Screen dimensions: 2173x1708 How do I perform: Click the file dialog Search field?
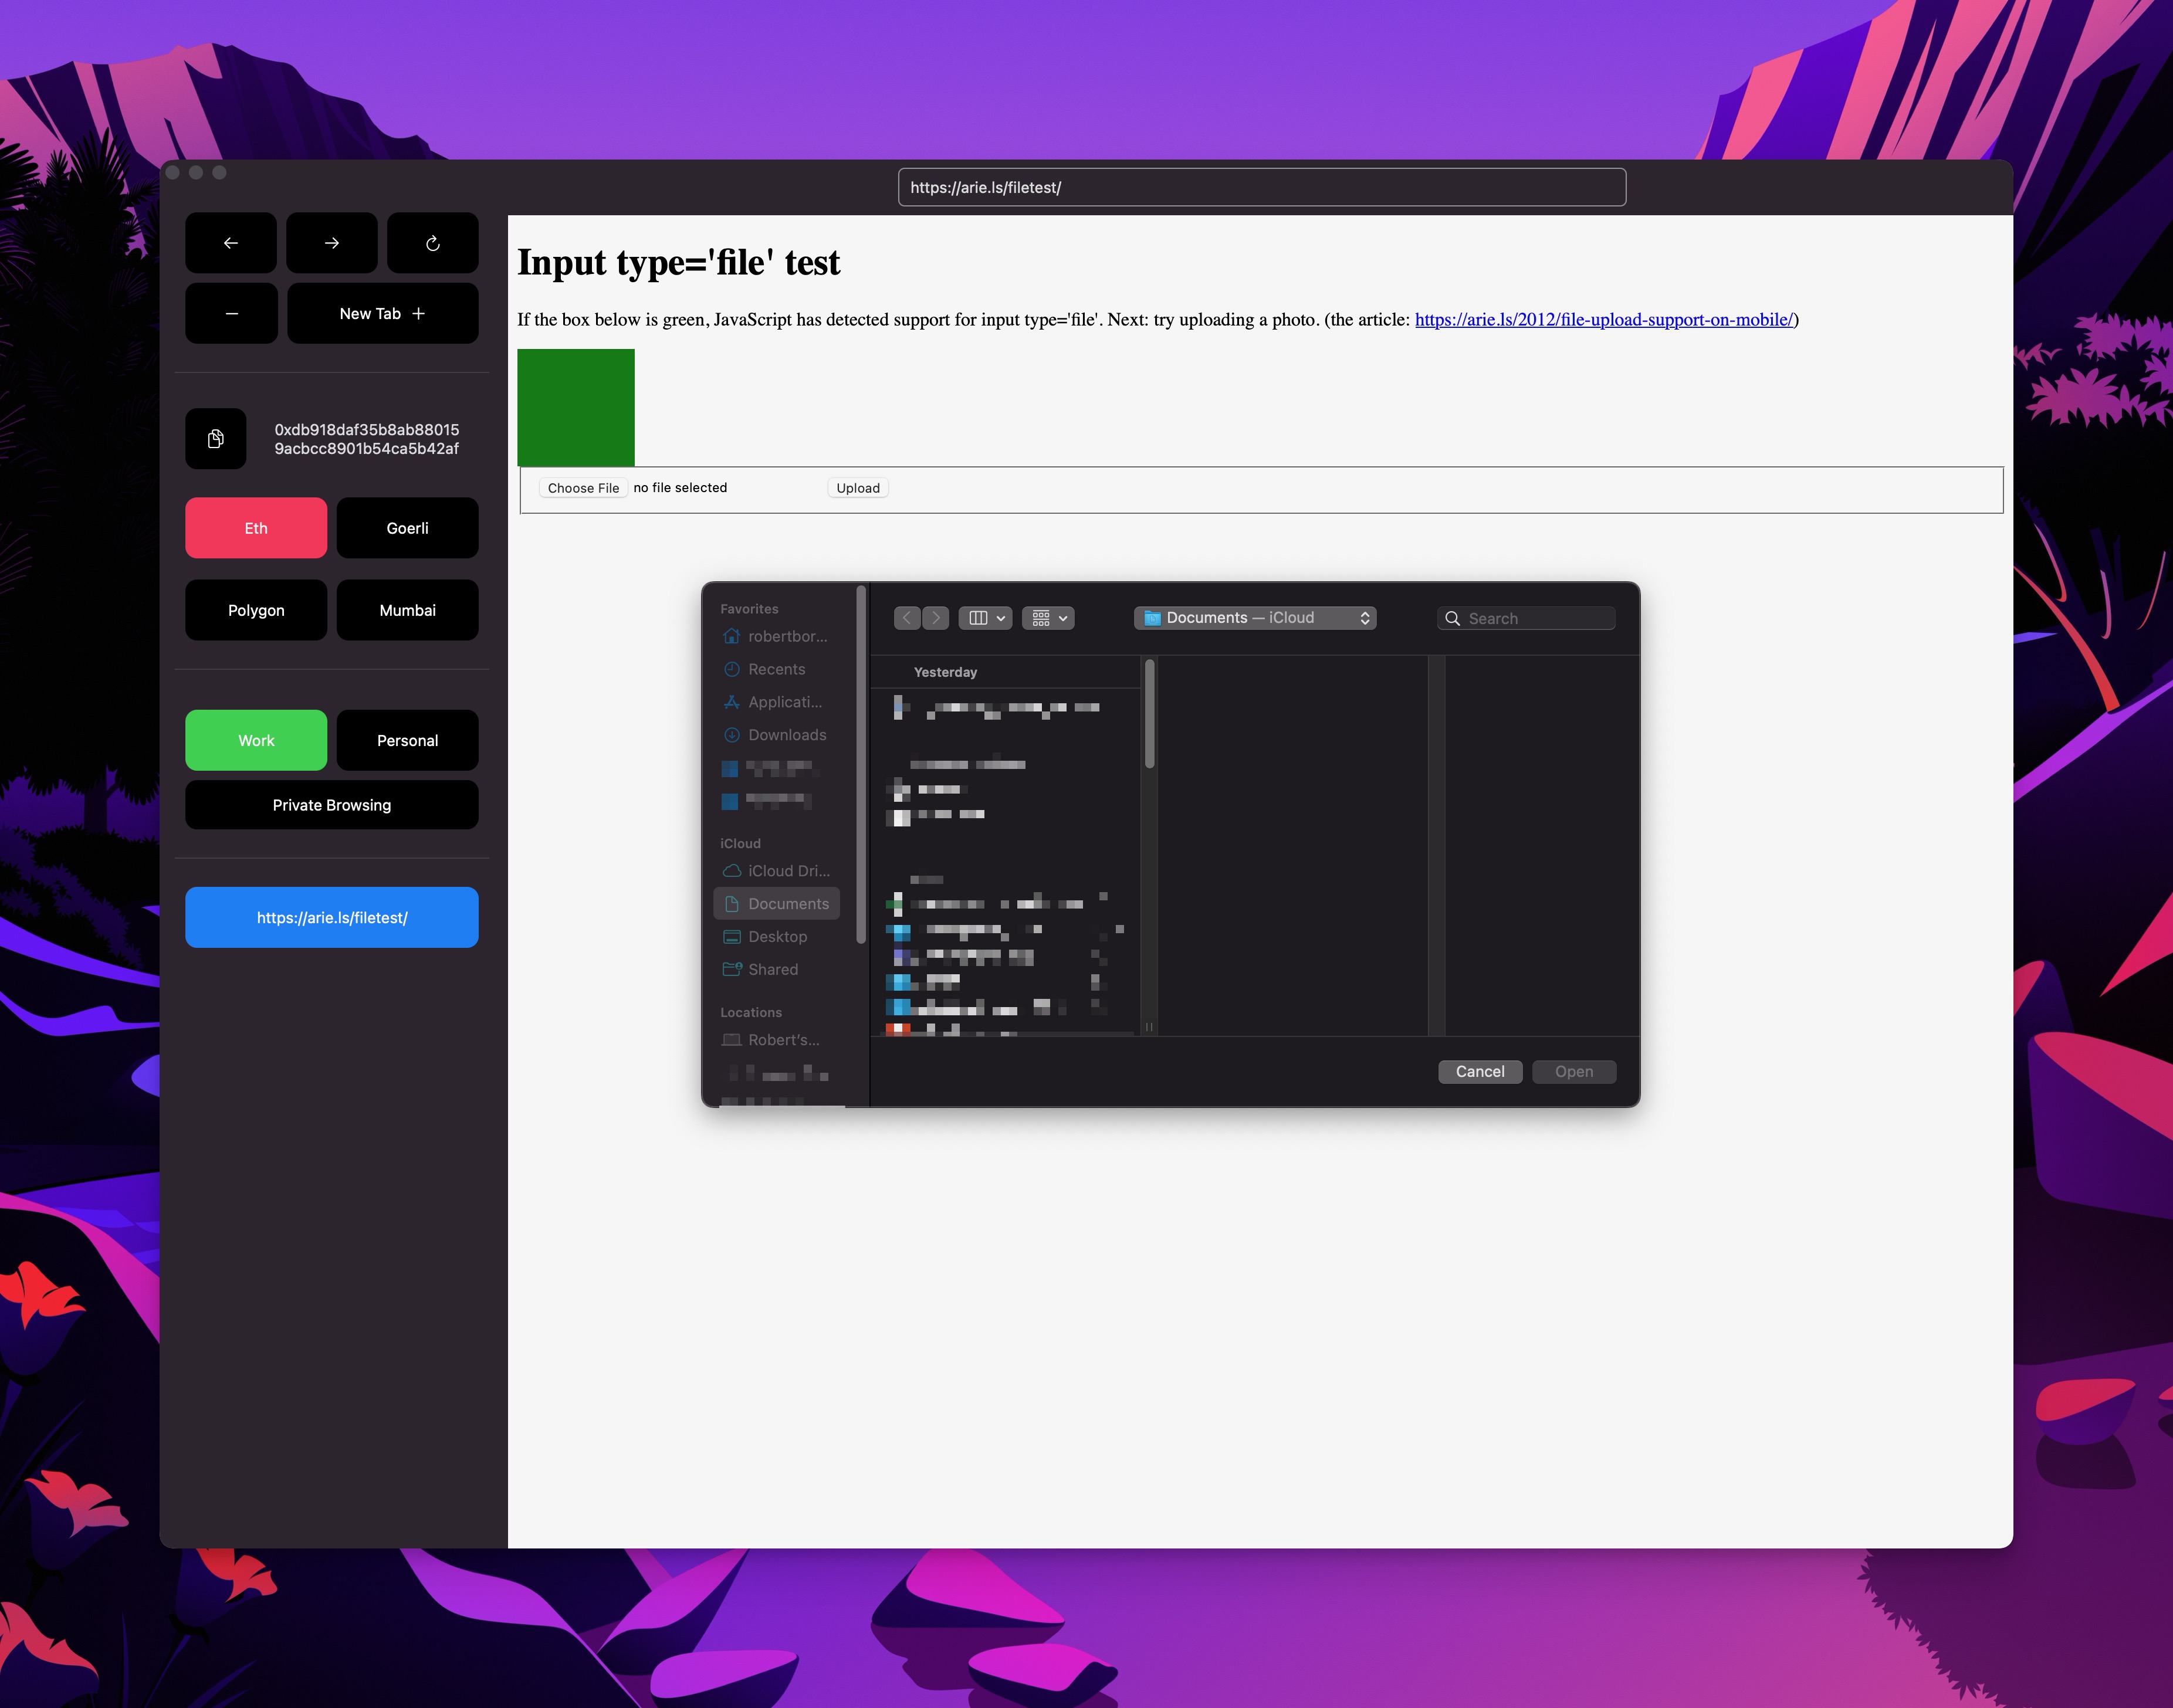coord(1535,619)
